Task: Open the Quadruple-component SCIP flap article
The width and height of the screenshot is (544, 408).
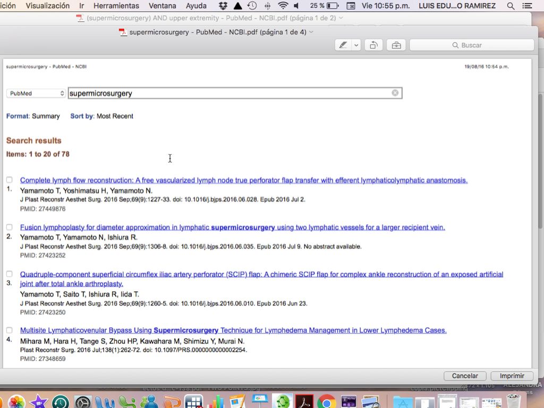Action: [261, 279]
